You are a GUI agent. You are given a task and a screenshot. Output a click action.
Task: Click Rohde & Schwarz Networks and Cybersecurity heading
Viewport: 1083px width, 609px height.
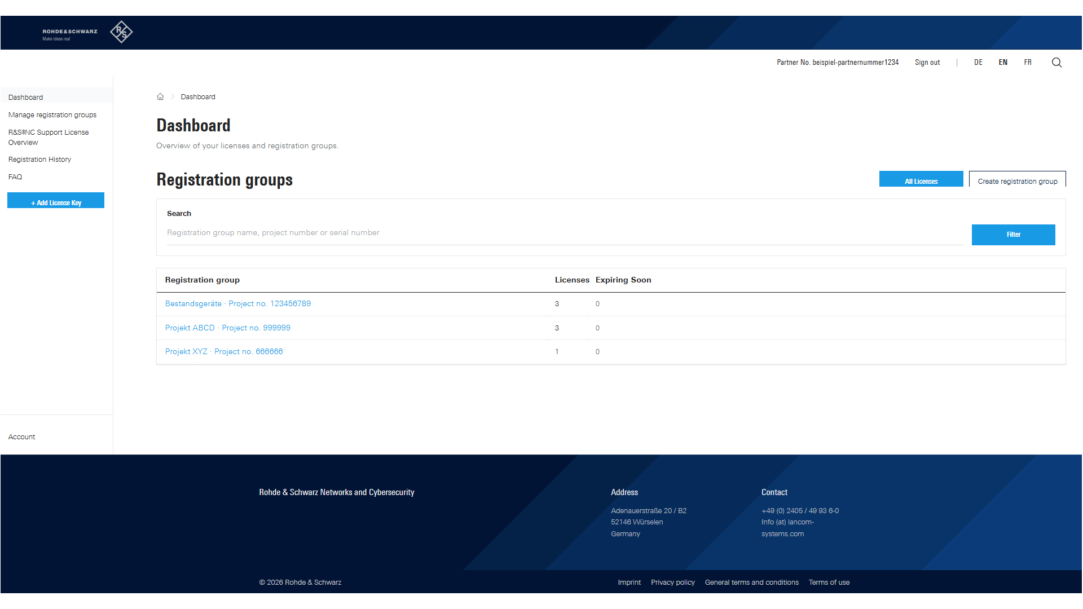pyautogui.click(x=337, y=492)
